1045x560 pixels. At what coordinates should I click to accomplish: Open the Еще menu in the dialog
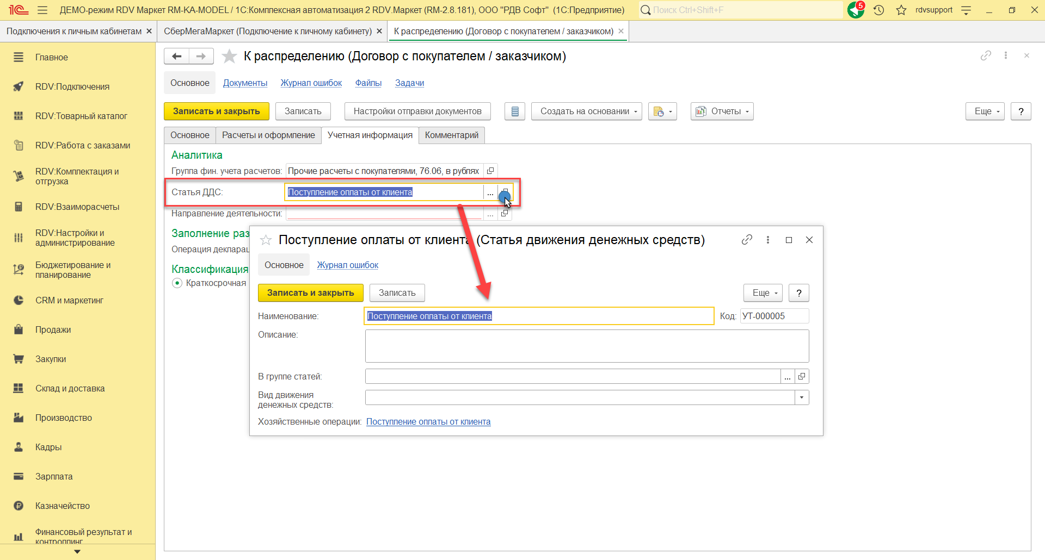763,293
